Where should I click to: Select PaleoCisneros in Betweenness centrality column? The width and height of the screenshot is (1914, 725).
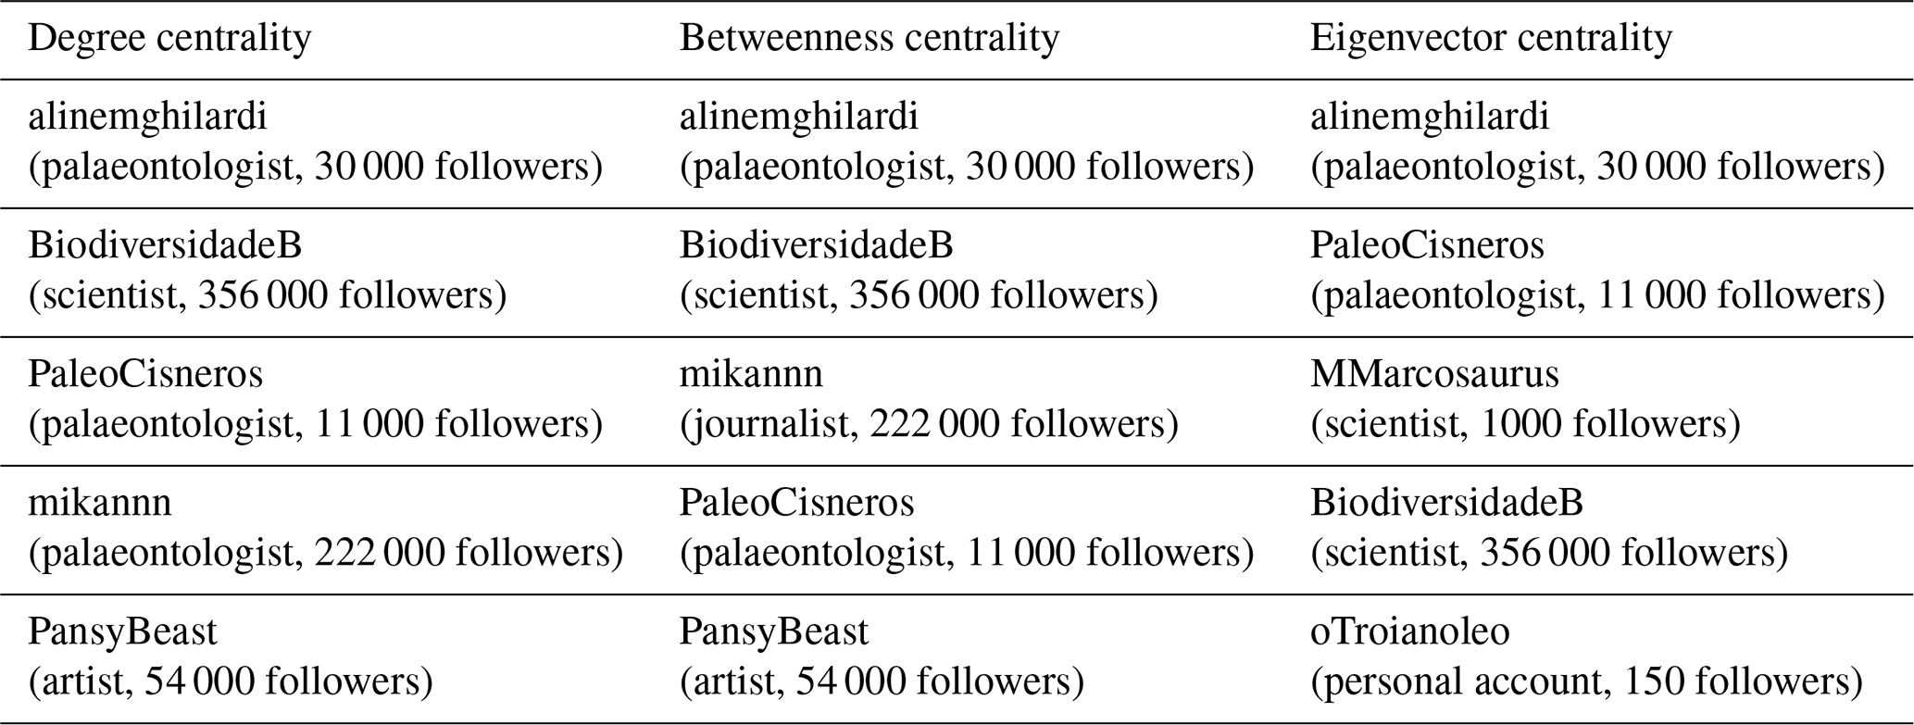796,503
